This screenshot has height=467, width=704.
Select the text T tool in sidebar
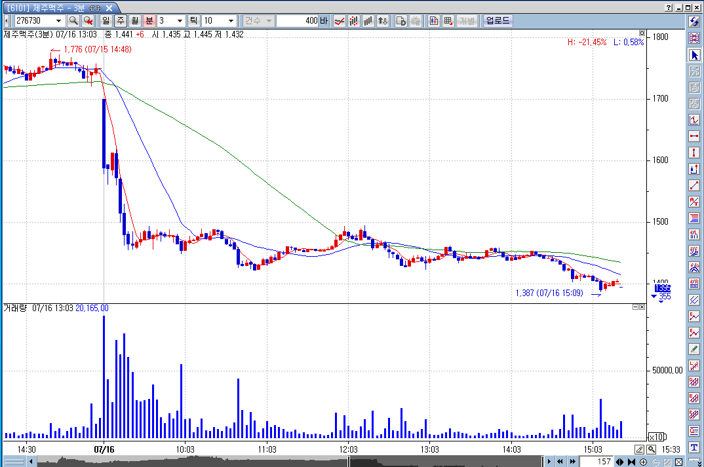pyautogui.click(x=694, y=447)
